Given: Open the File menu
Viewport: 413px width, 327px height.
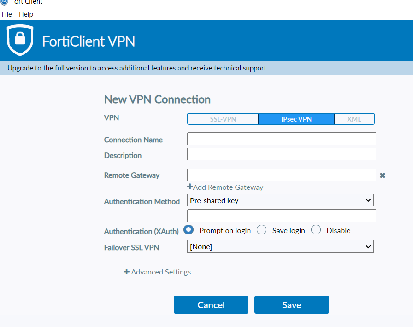Looking at the screenshot, I should [x=6, y=14].
